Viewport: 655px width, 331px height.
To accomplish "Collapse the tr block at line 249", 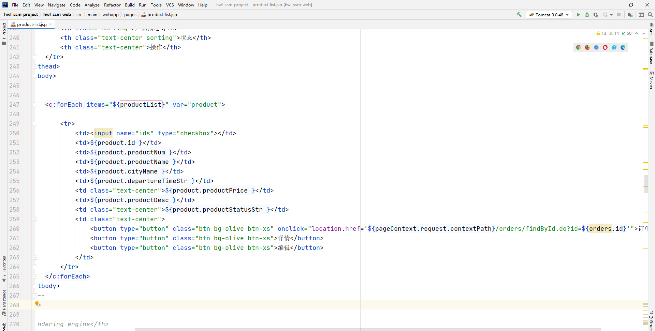I will pos(35,124).
